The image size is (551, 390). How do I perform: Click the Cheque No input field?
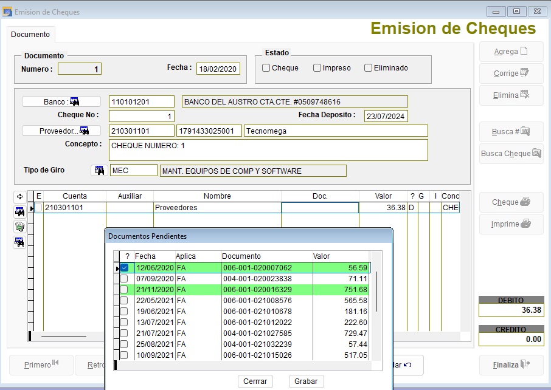point(142,116)
